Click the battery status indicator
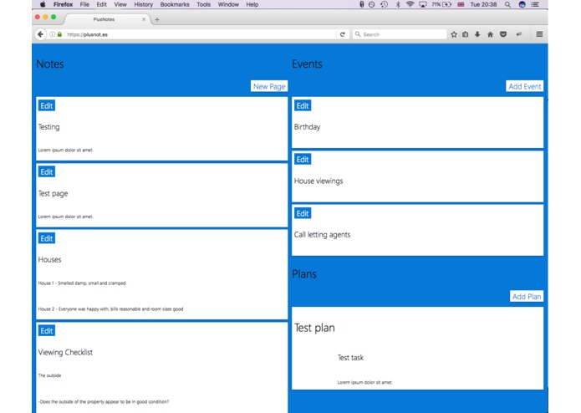 click(x=441, y=4)
